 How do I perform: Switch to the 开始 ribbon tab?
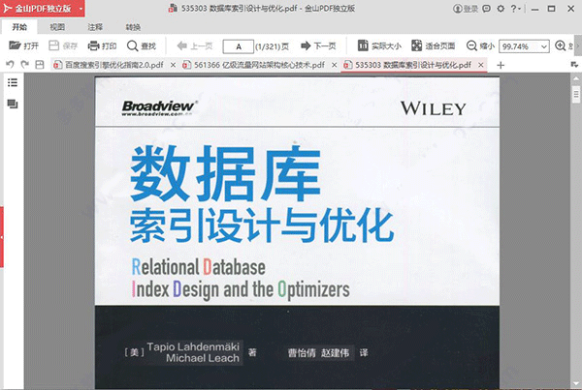pos(19,27)
